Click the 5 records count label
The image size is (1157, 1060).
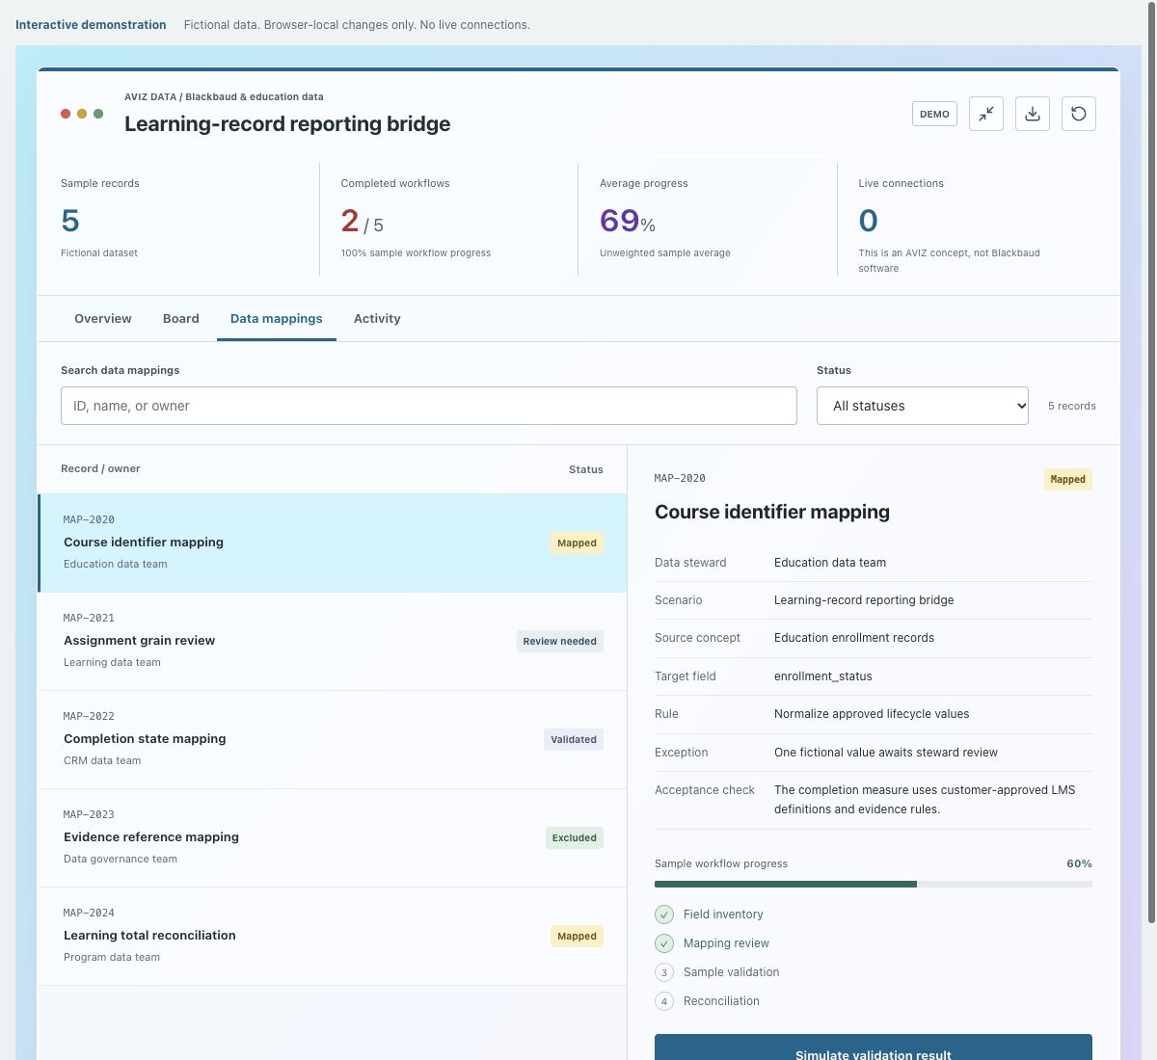1072,406
